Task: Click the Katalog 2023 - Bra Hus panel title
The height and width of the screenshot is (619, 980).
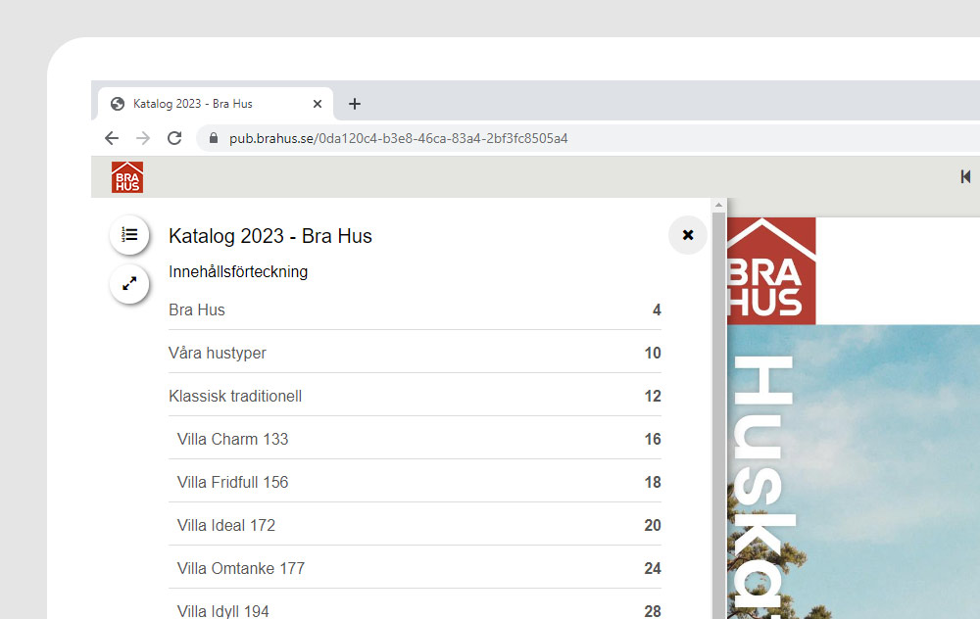Action: point(270,236)
